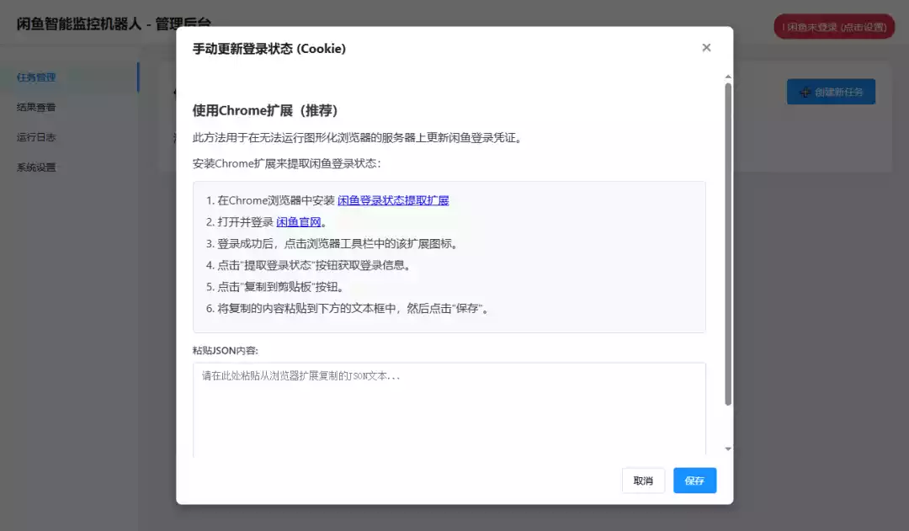This screenshot has width=909, height=531.
Task: Click the 保存 button
Action: coord(694,481)
